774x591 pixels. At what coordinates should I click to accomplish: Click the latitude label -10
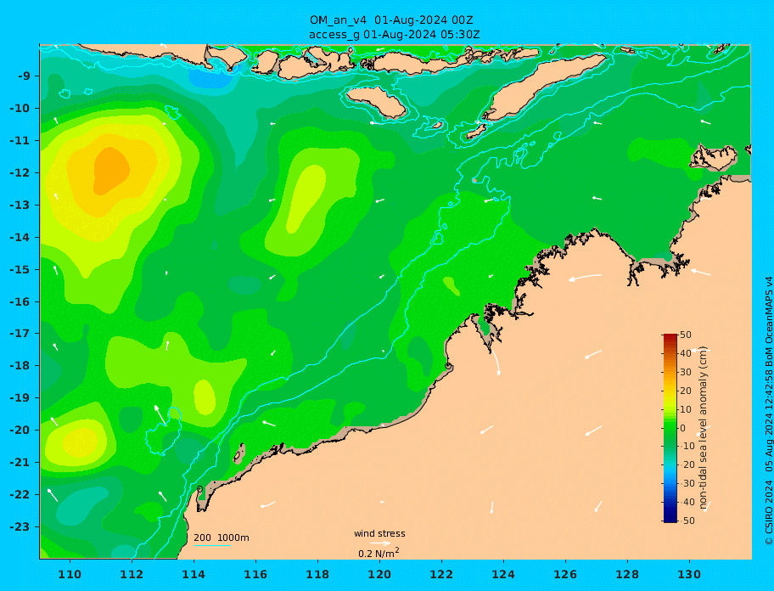pos(20,108)
